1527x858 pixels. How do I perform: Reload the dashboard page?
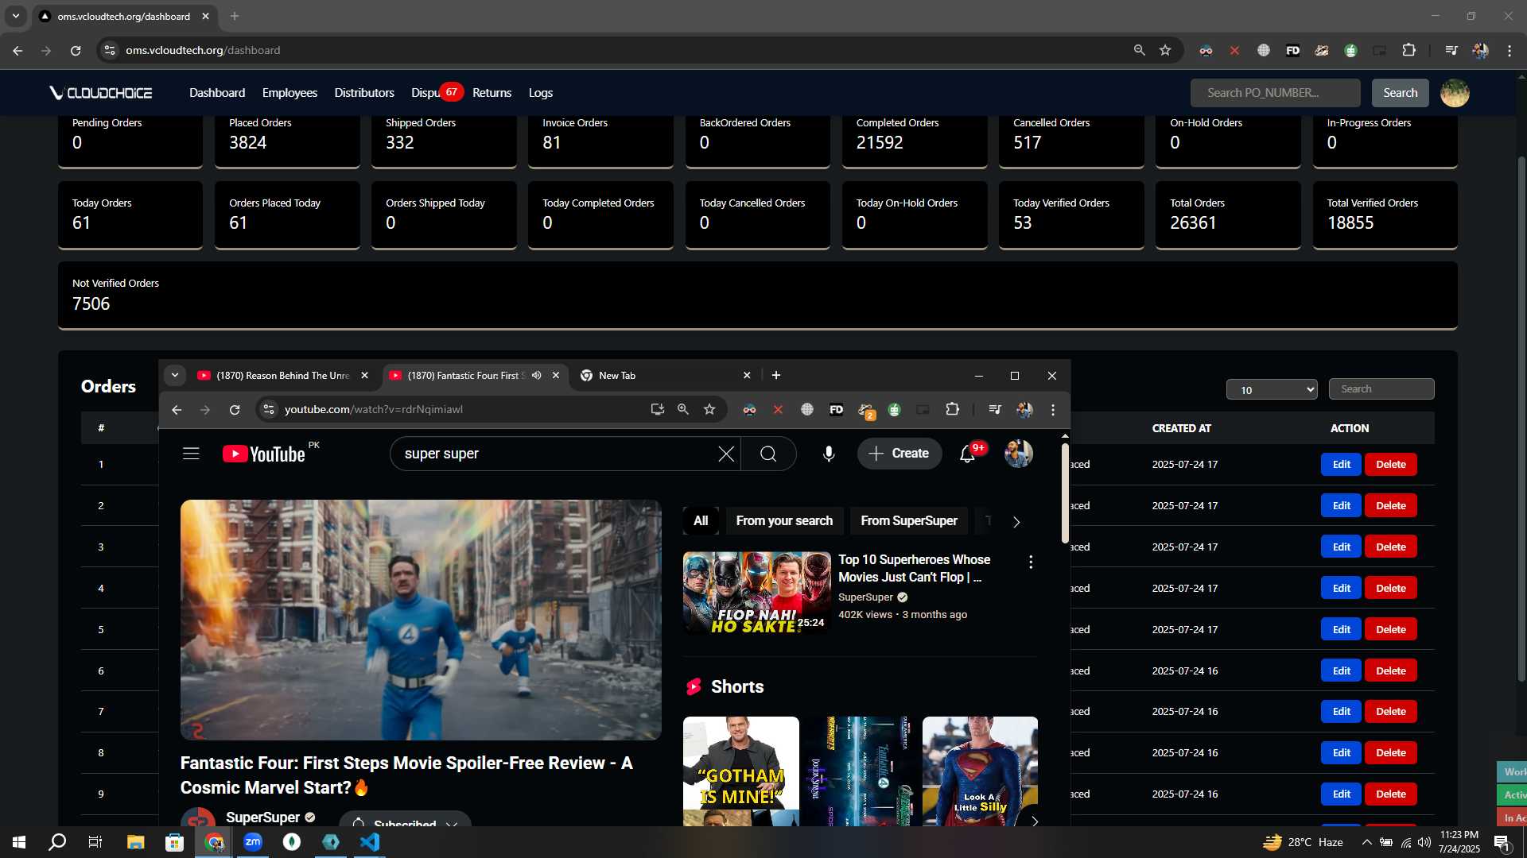coord(76,50)
